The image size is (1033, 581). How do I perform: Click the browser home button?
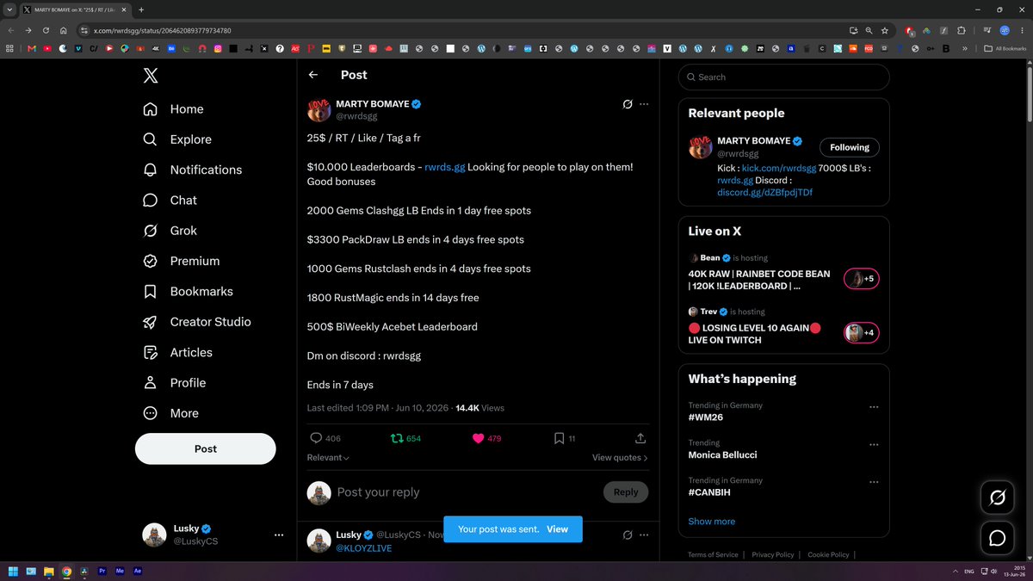(x=64, y=30)
